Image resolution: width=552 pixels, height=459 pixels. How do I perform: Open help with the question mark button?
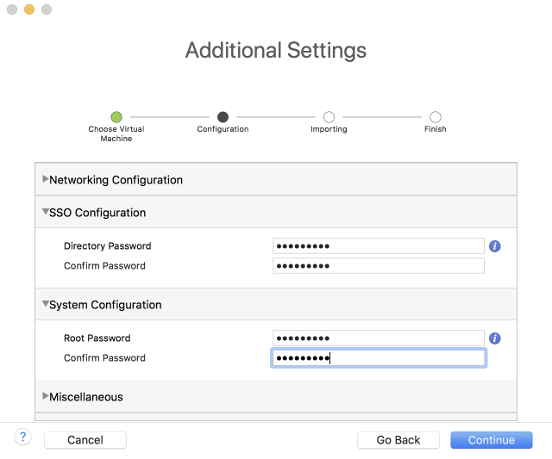(x=23, y=438)
